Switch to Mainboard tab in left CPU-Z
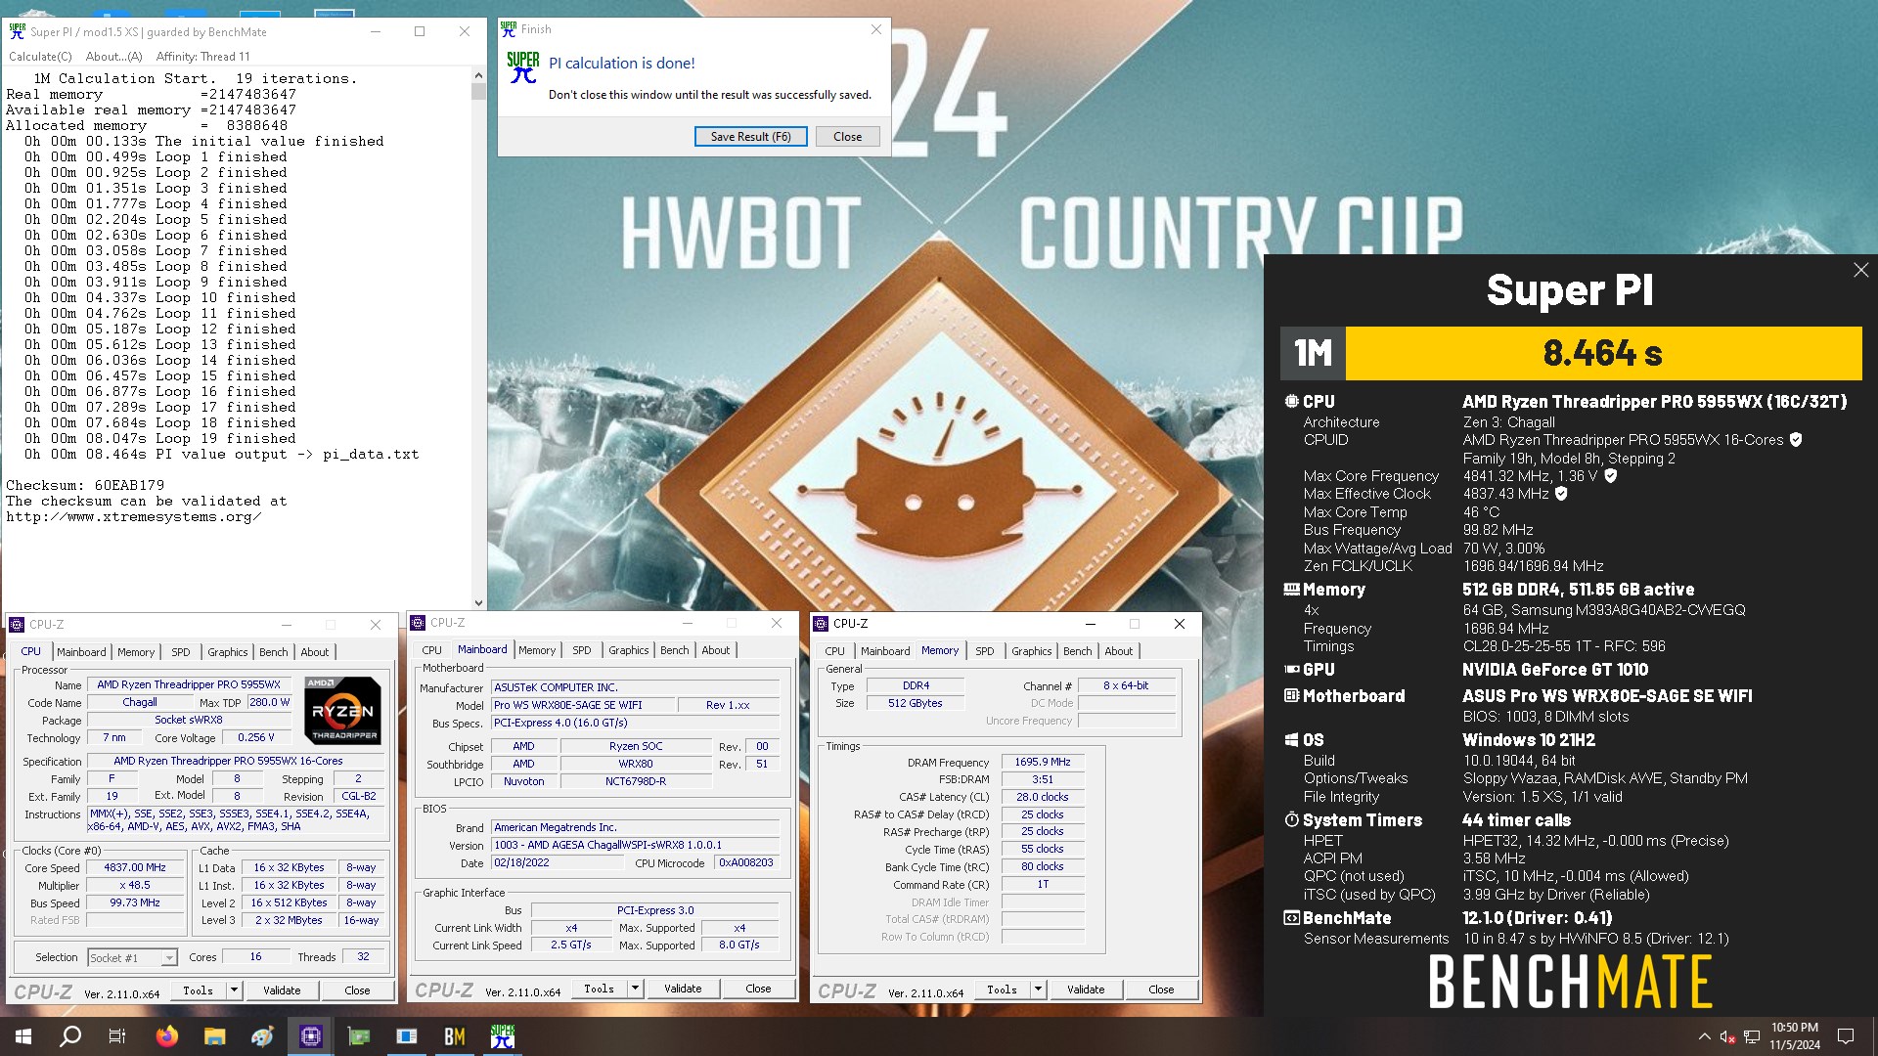Screen dimensions: 1878x1056 pos(81,652)
